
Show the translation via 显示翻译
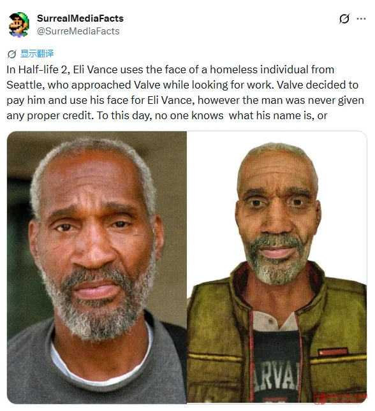pyautogui.click(x=37, y=54)
